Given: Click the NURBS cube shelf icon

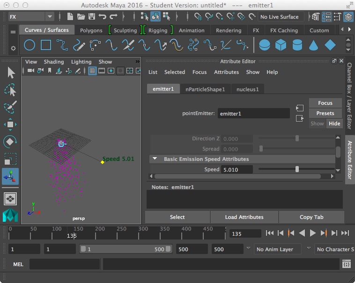Looking at the screenshot, I should 281,45.
